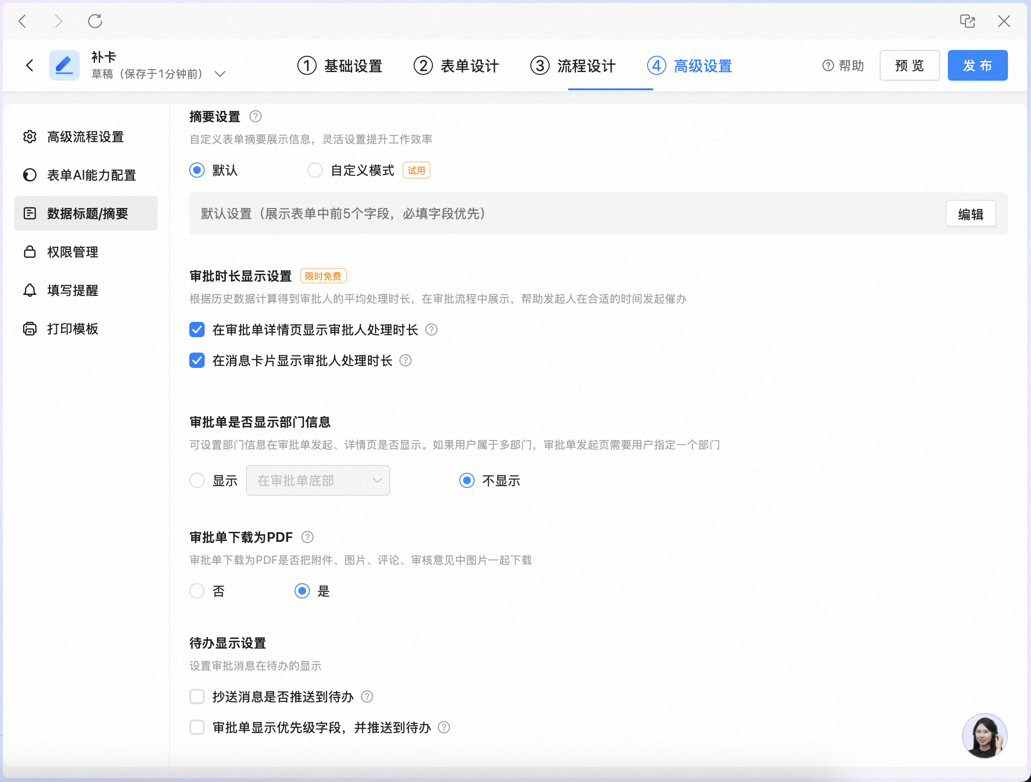The image size is (1031, 782).
Task: Open 表单AI能力配置 in sidebar
Action: [86, 175]
